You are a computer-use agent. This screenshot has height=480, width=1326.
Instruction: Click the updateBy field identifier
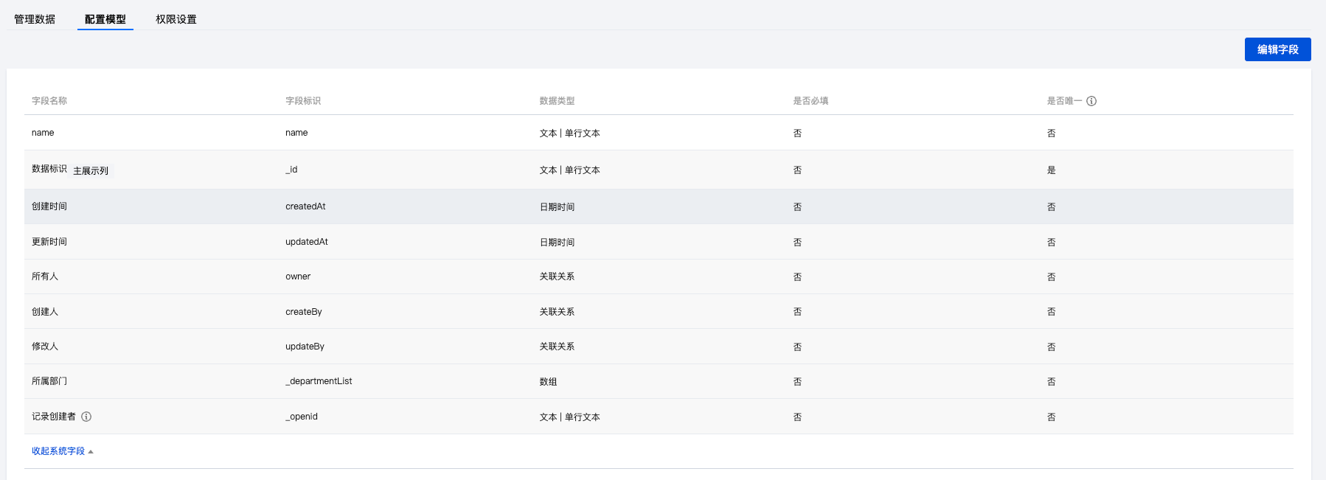click(x=305, y=347)
